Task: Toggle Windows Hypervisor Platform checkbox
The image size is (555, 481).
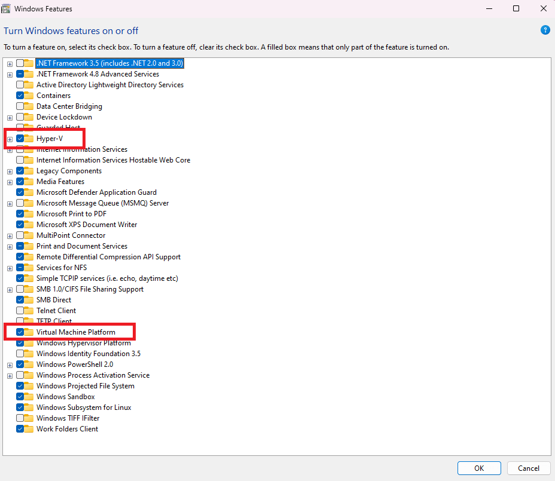Action: 20,343
